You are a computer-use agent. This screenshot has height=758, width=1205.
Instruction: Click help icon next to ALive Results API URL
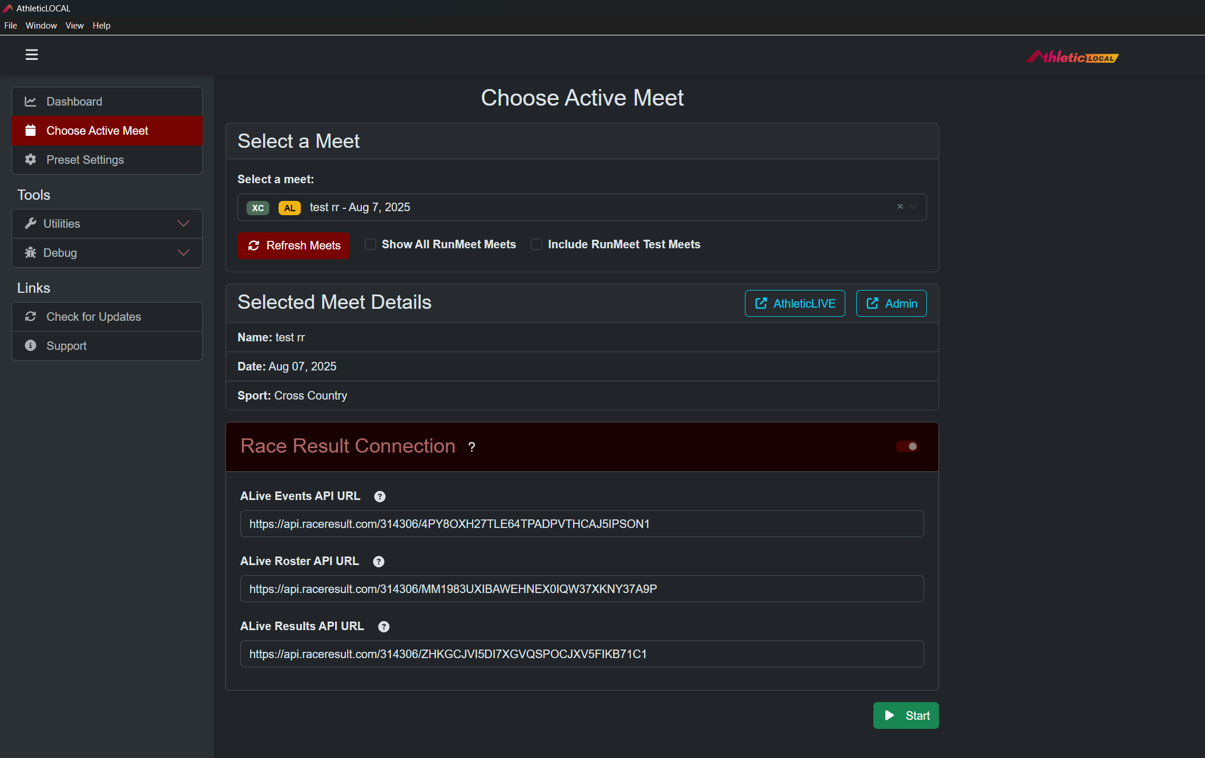pyautogui.click(x=384, y=627)
